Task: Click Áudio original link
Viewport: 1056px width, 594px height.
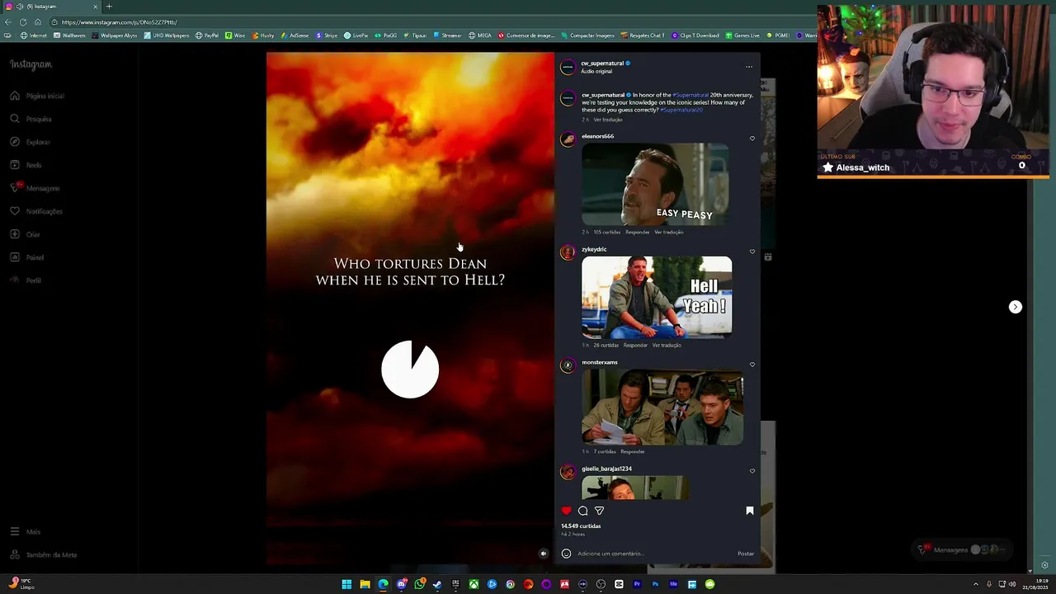Action: pos(596,72)
